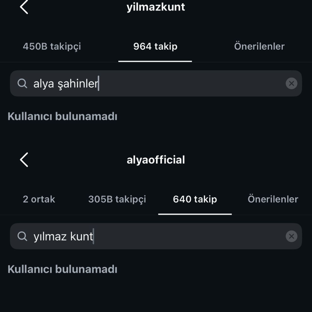This screenshot has width=312, height=312.
Task: Tap the magnifier icon beside 'alya şahinler'
Action: click(22, 83)
